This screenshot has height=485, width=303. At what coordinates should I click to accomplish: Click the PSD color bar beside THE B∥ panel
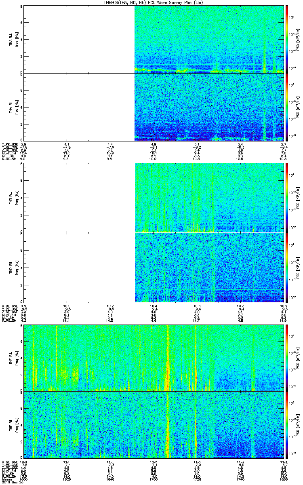coord(287,424)
